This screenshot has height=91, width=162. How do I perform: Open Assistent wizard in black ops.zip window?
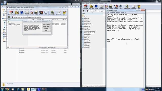[x=116, y=7]
